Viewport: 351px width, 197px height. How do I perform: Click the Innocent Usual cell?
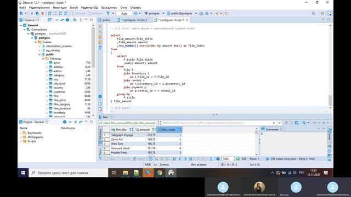coord(122,148)
